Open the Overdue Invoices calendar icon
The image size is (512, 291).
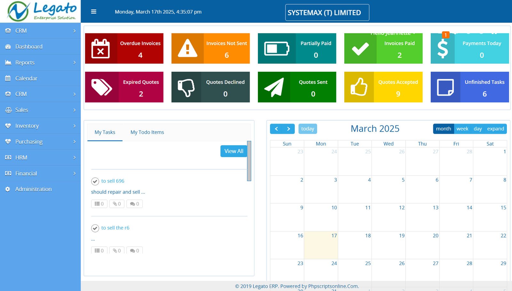[100, 48]
